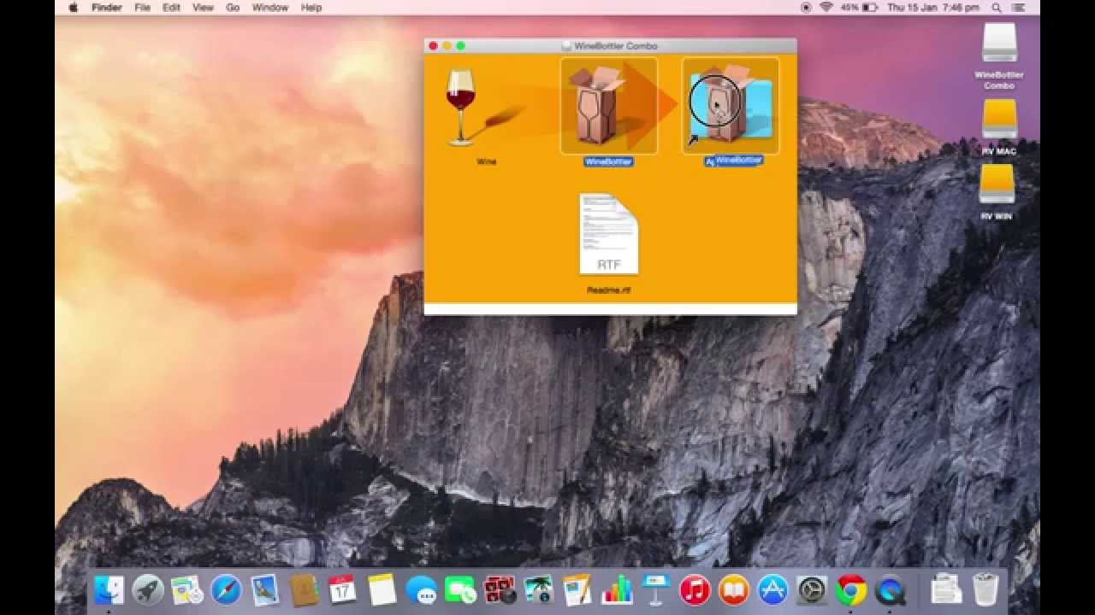The width and height of the screenshot is (1095, 615).
Task: Open the Help menu
Action: 311,8
